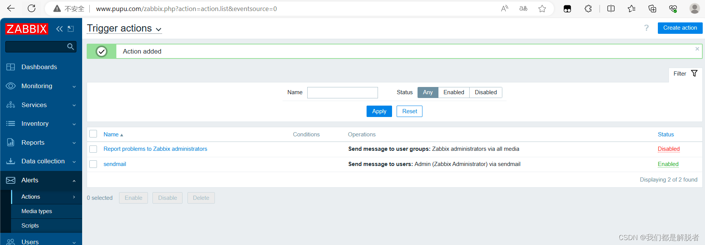Image resolution: width=705 pixels, height=245 pixels.
Task: Click the browser essentials heart icon
Action: point(673,9)
